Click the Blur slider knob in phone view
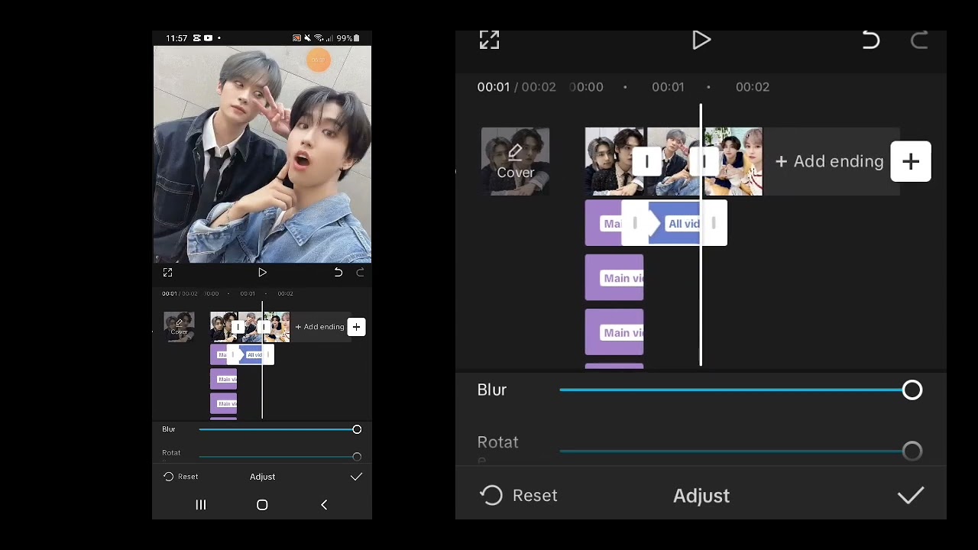978x550 pixels. click(x=357, y=429)
